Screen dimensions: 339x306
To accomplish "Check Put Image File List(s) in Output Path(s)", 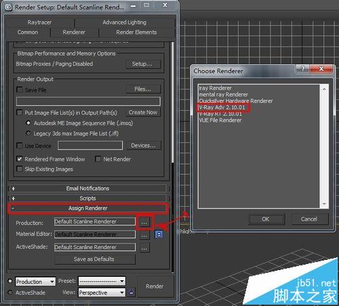I will pos(20,112).
